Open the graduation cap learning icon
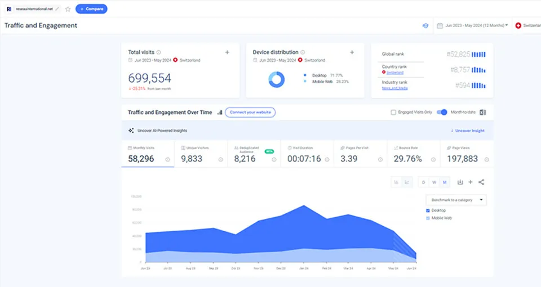This screenshot has width=541, height=287. [x=425, y=25]
